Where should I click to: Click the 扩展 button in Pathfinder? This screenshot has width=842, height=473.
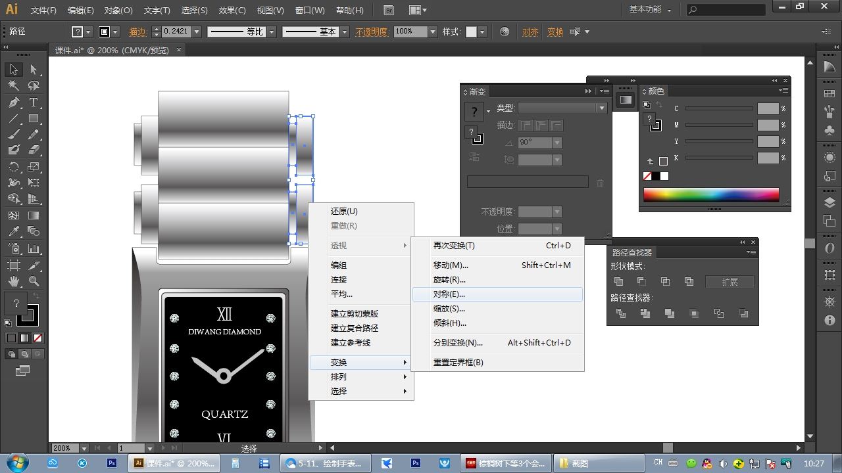tap(730, 282)
